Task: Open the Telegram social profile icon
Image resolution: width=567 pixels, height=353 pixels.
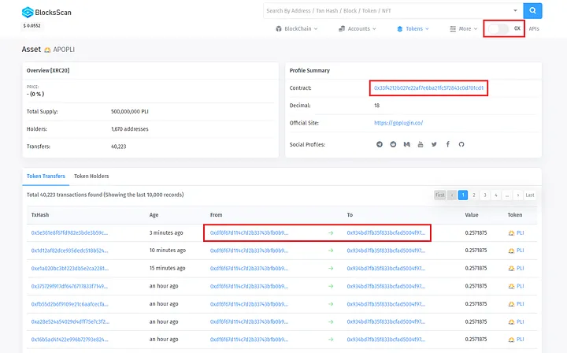Action: coord(380,144)
